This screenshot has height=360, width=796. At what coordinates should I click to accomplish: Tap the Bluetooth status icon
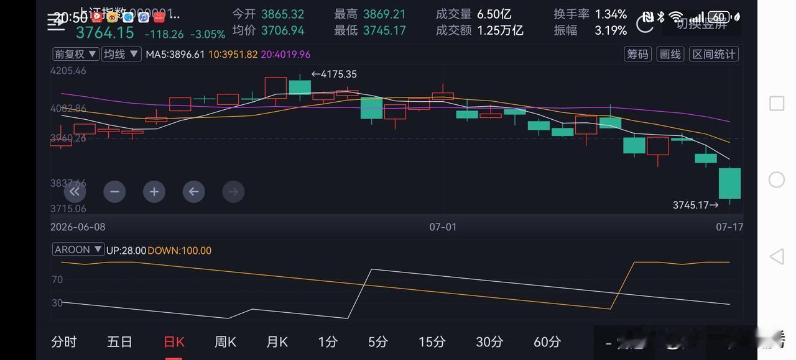661,17
